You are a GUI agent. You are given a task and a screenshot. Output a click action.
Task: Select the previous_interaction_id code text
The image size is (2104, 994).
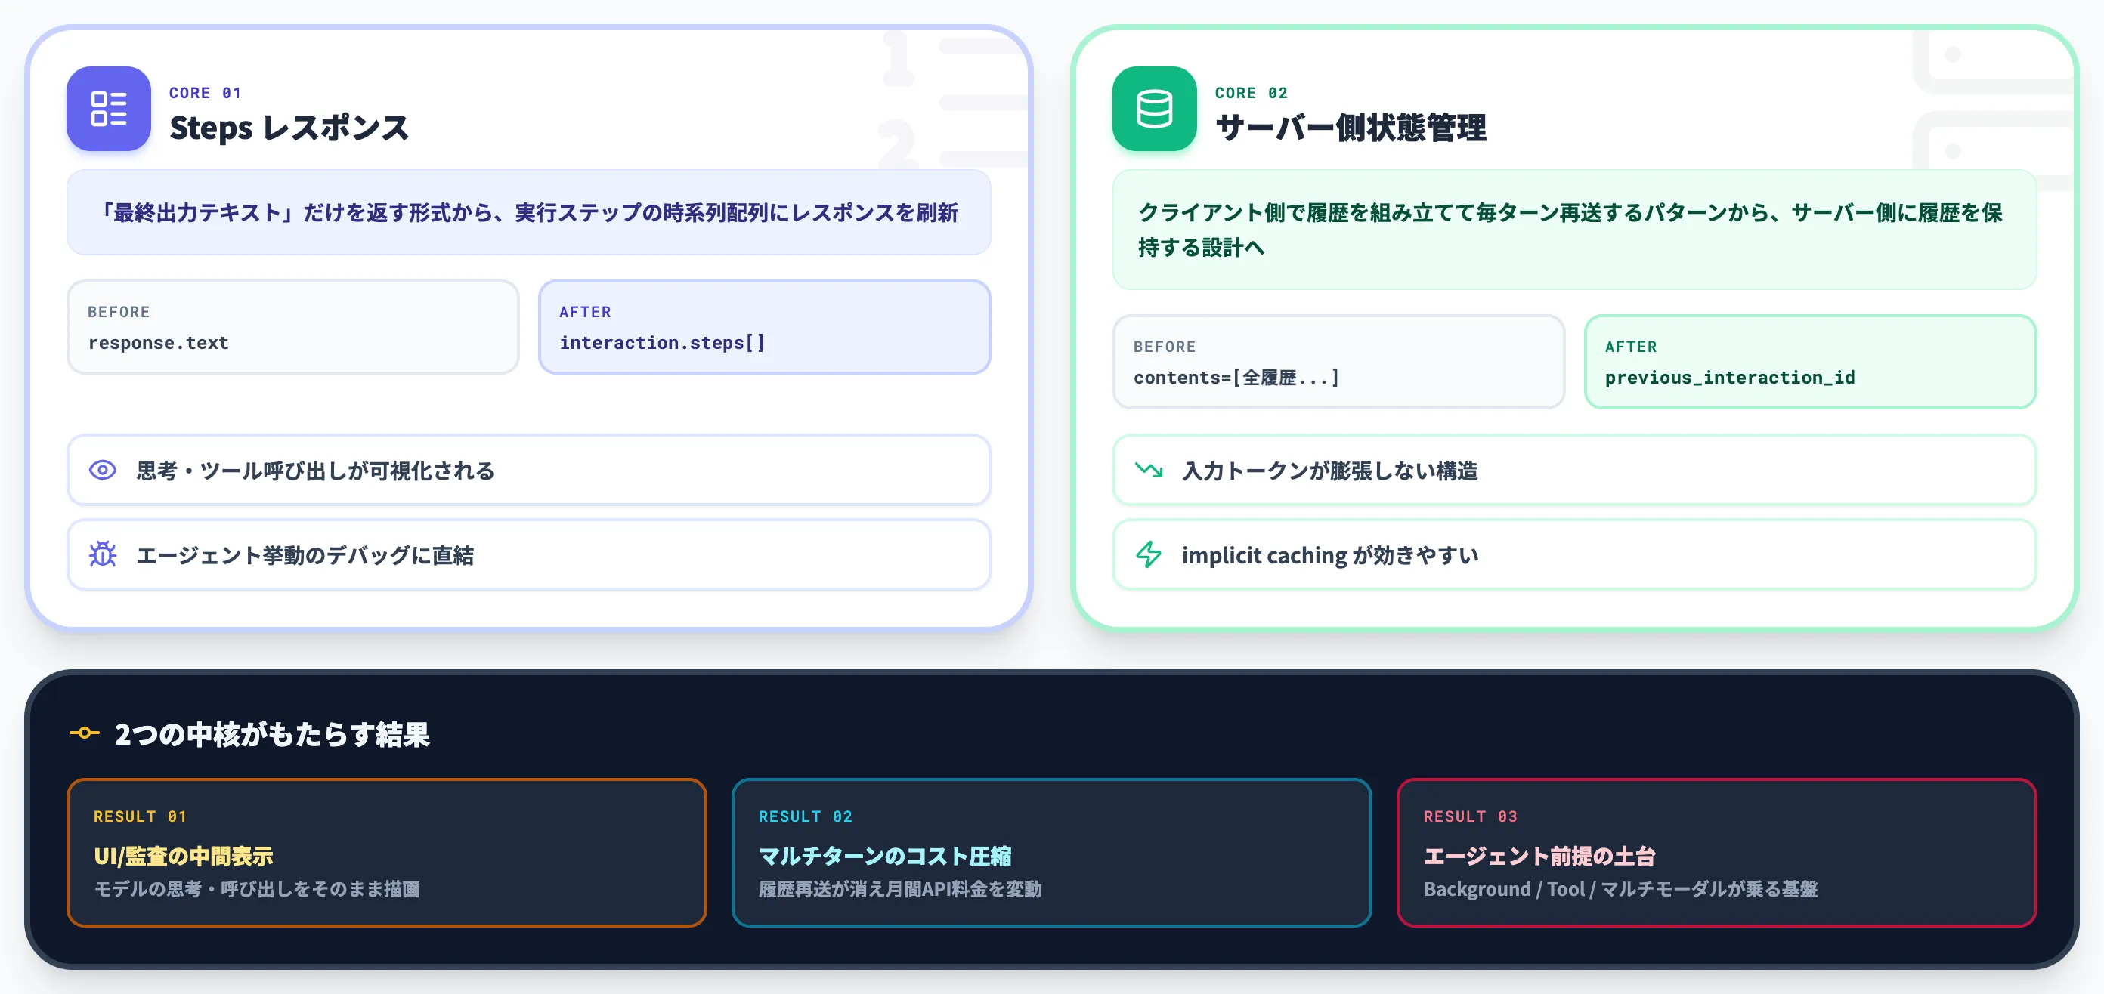coord(1730,377)
